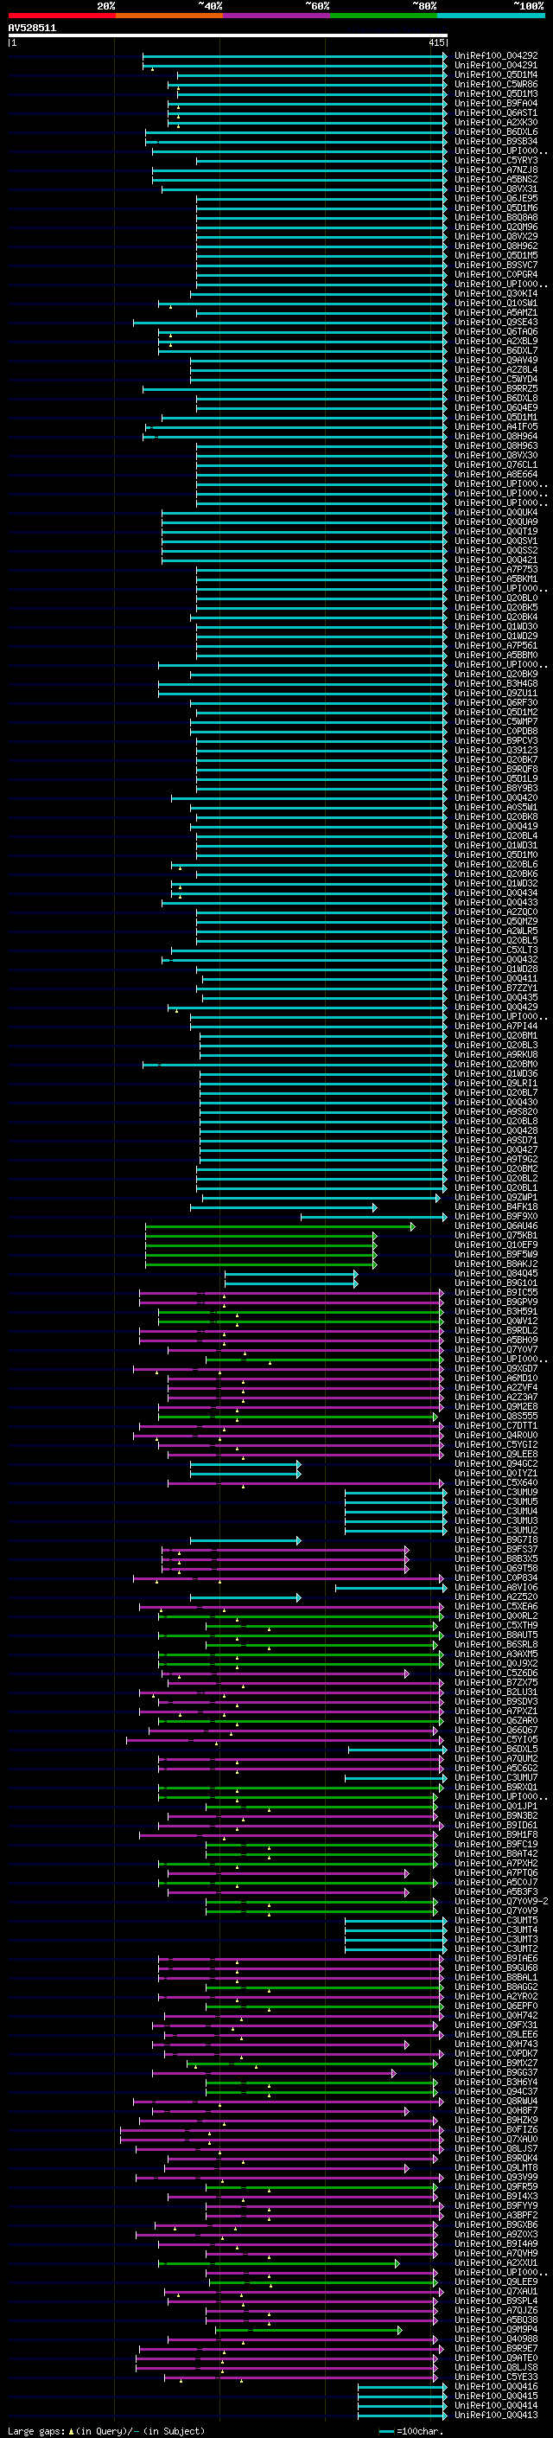553x2438 pixels.
Task: Select the UniRef100_B8Q8A8 label
Action: tap(496, 218)
